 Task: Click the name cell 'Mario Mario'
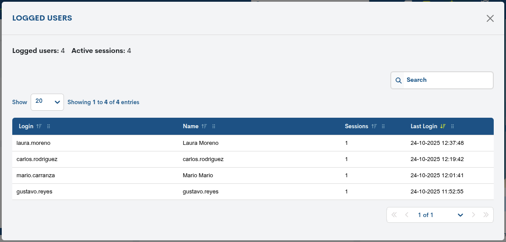click(x=198, y=175)
